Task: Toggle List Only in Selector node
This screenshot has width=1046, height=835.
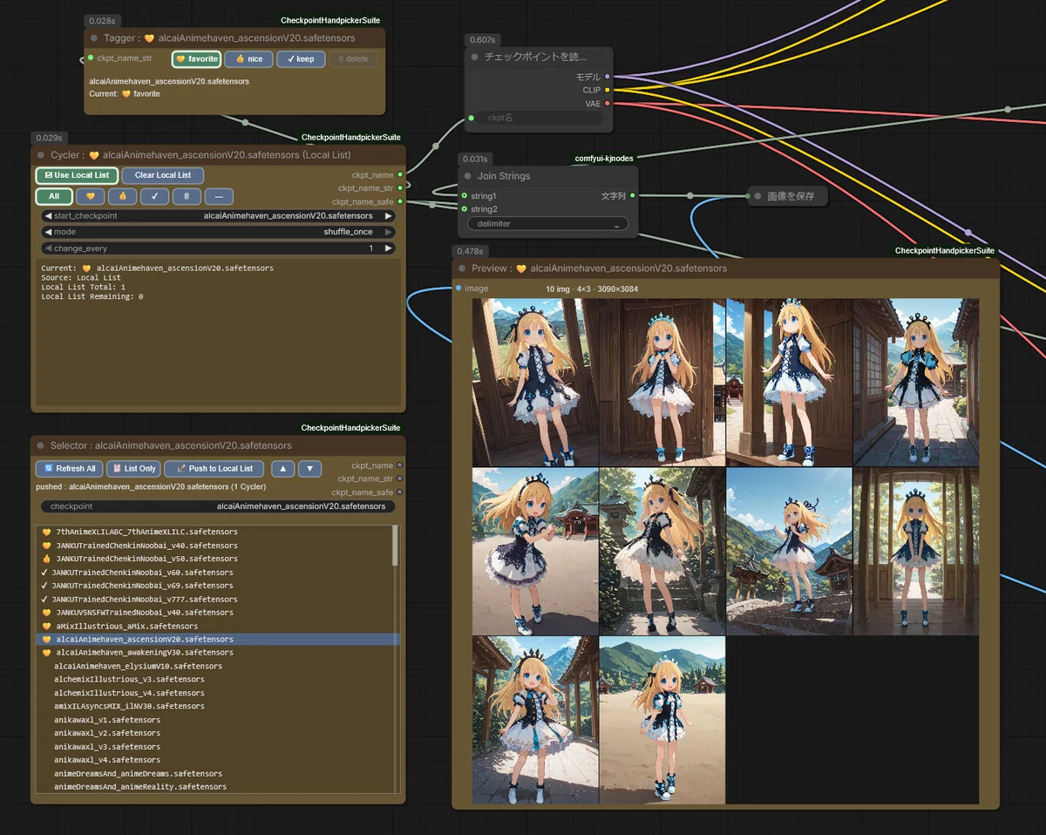Action: [x=134, y=468]
